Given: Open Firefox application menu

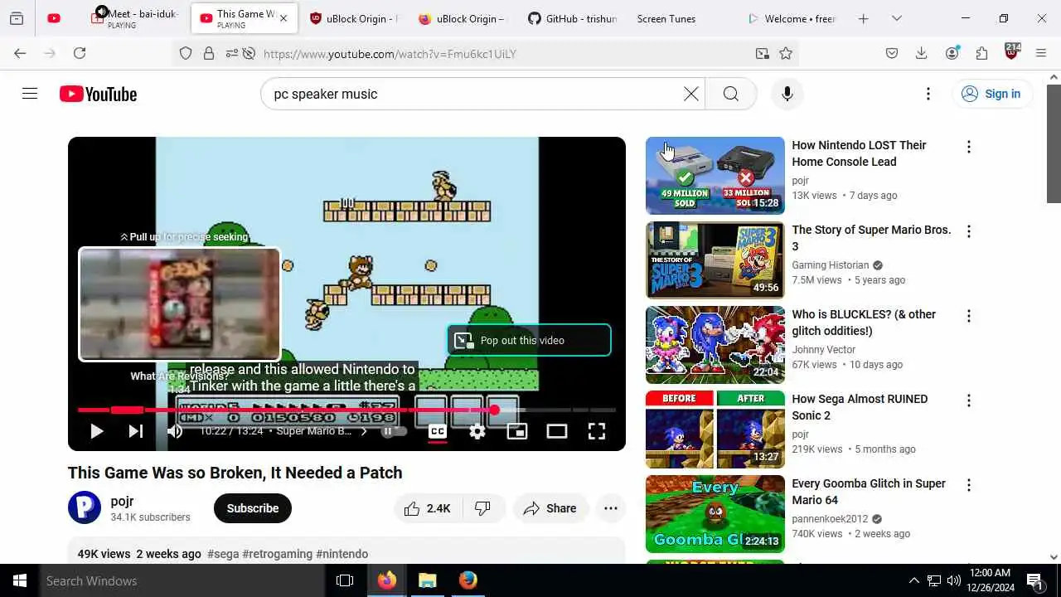Looking at the screenshot, I should tap(1041, 53).
